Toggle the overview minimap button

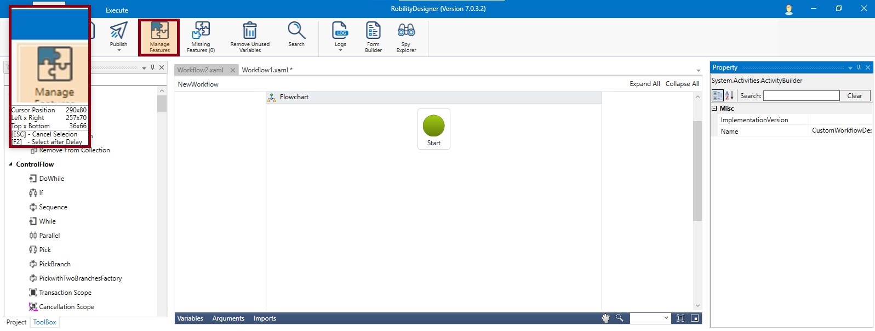[695, 318]
